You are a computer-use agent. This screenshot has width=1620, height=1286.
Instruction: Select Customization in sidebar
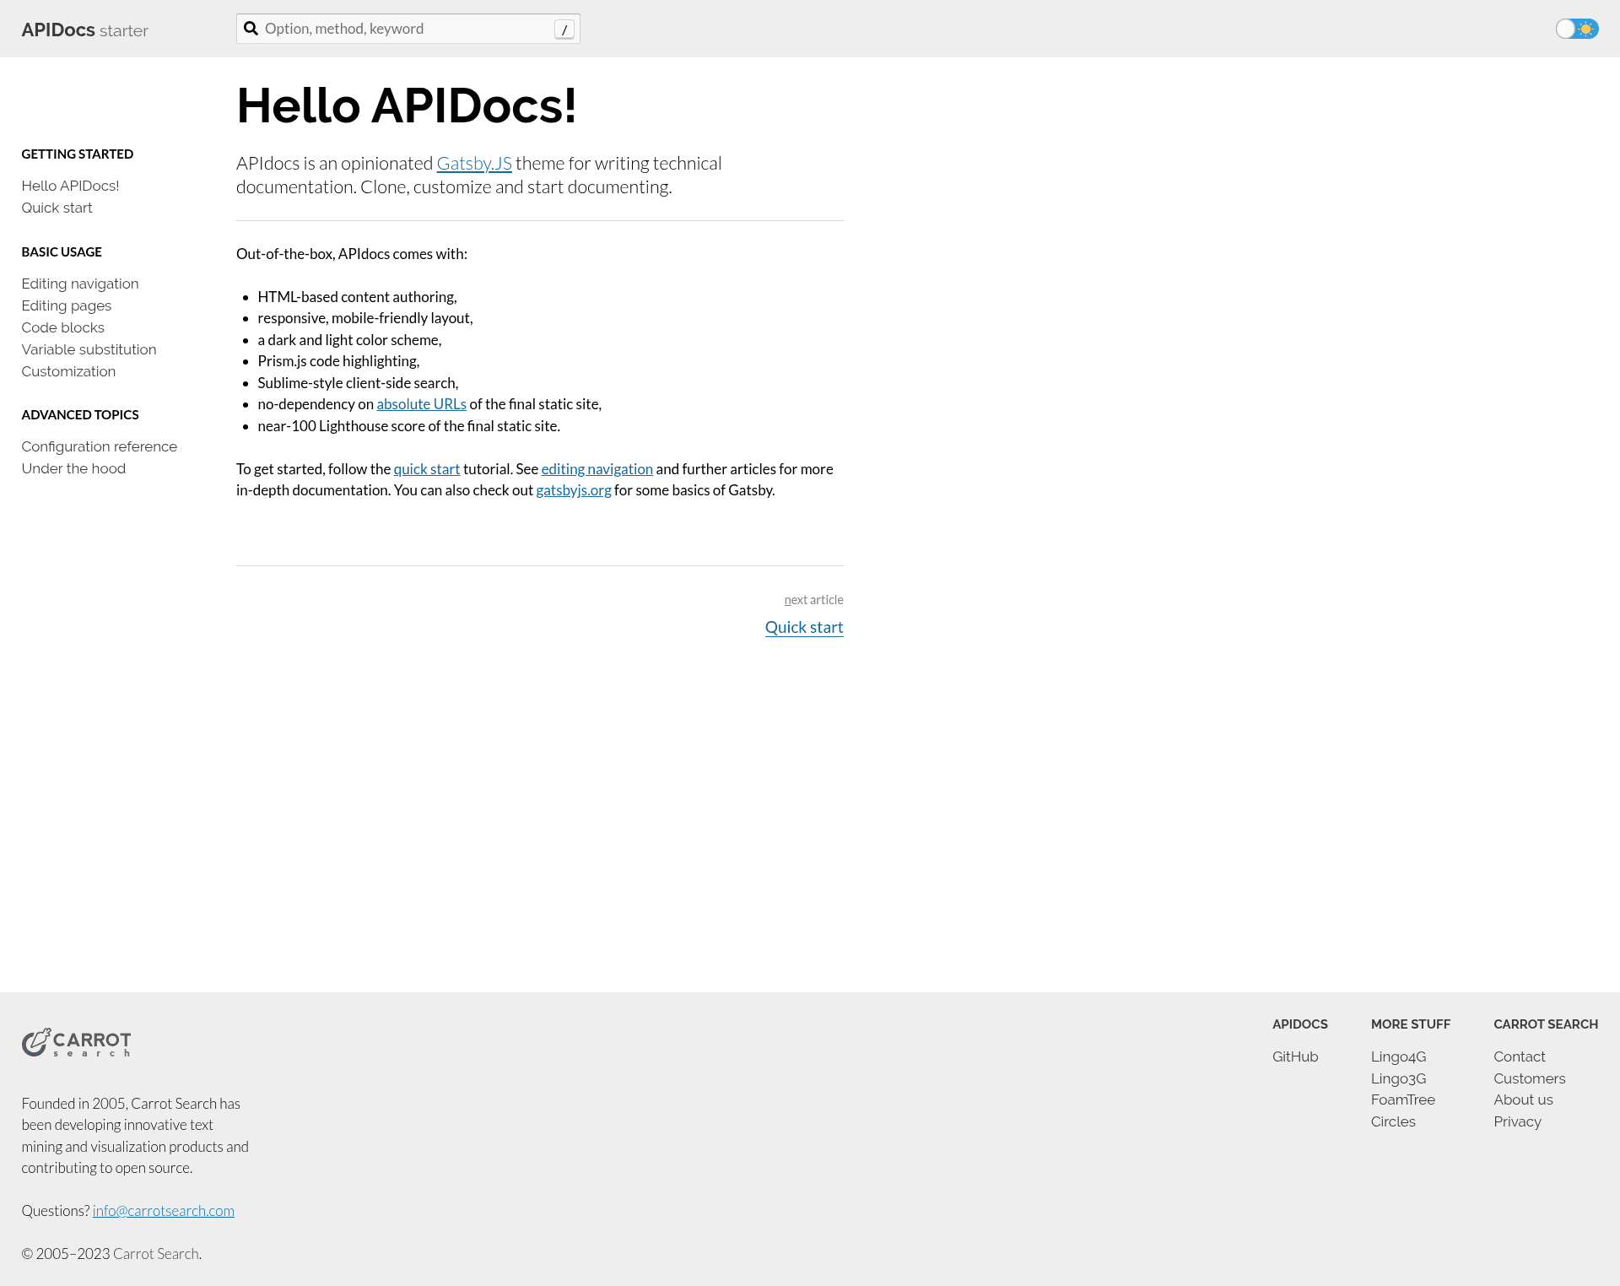tap(68, 371)
